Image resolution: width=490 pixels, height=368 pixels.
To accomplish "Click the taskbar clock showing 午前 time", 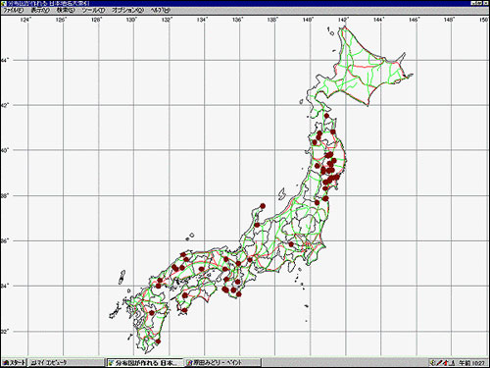I will pos(471,363).
